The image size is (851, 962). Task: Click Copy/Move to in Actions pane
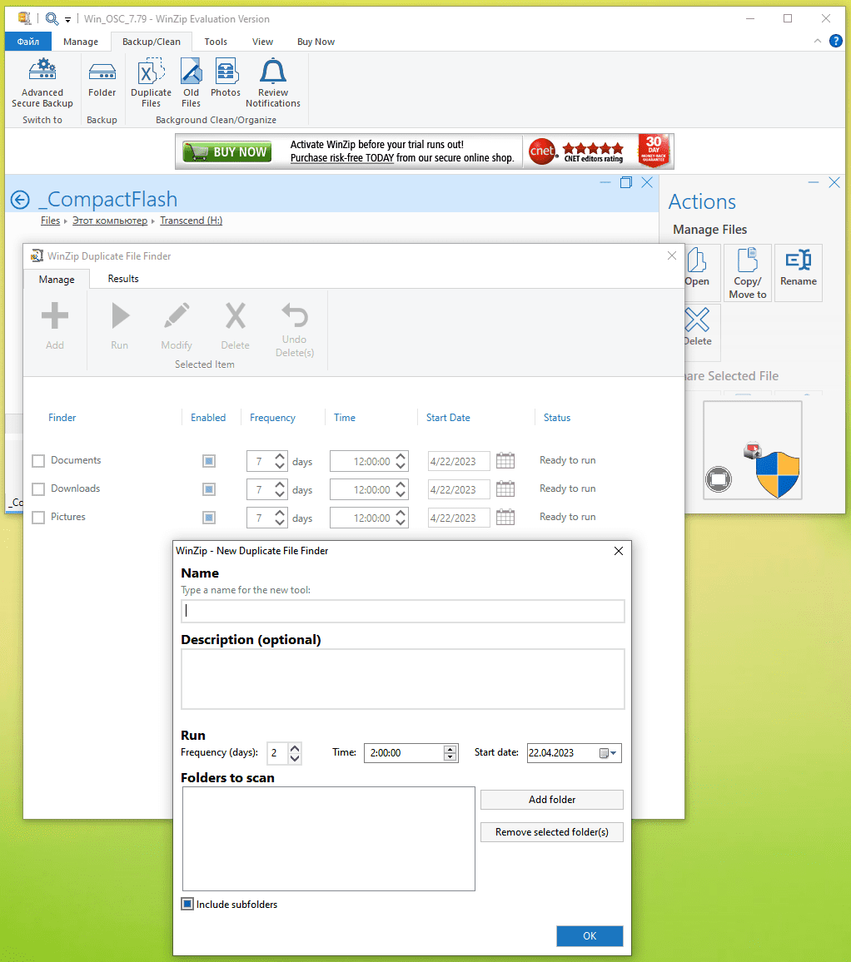(x=747, y=273)
